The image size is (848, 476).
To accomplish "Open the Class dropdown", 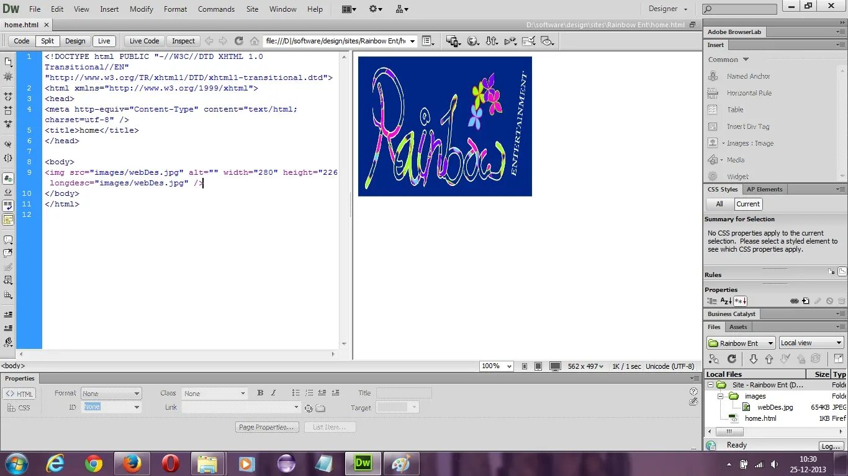I will [x=215, y=394].
